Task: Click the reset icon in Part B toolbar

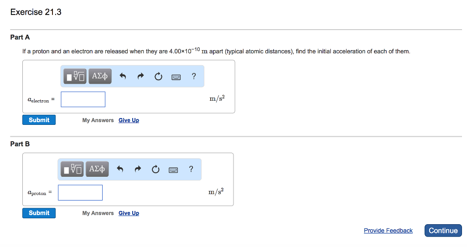Action: [x=155, y=170]
